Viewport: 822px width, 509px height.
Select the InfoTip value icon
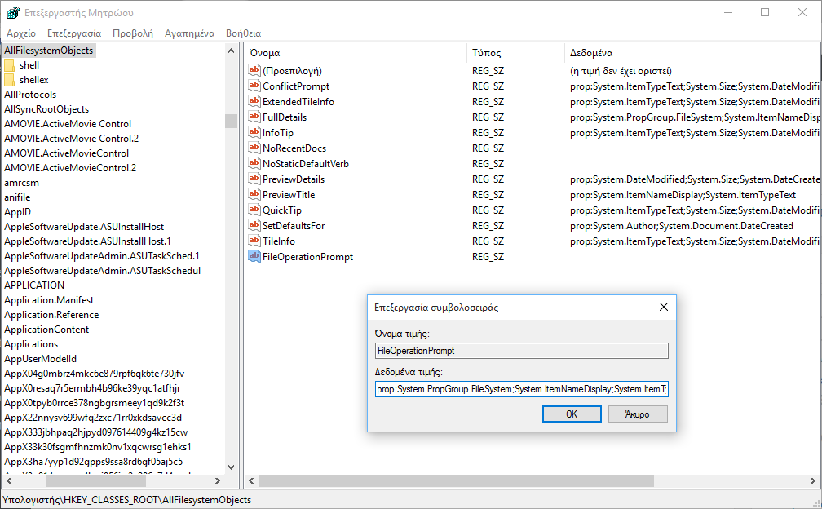pos(254,133)
